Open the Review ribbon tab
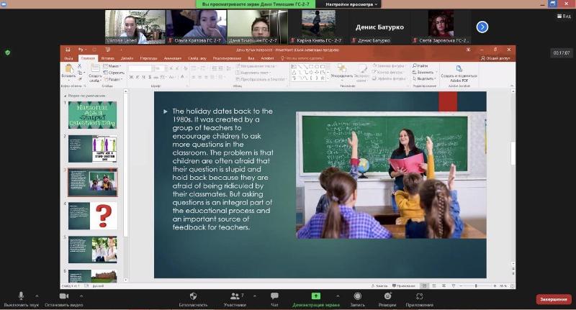This screenshot has width=576, height=310. click(227, 58)
